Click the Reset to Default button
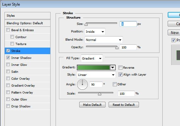Viewport: 180px width, 126px height. point(124,105)
